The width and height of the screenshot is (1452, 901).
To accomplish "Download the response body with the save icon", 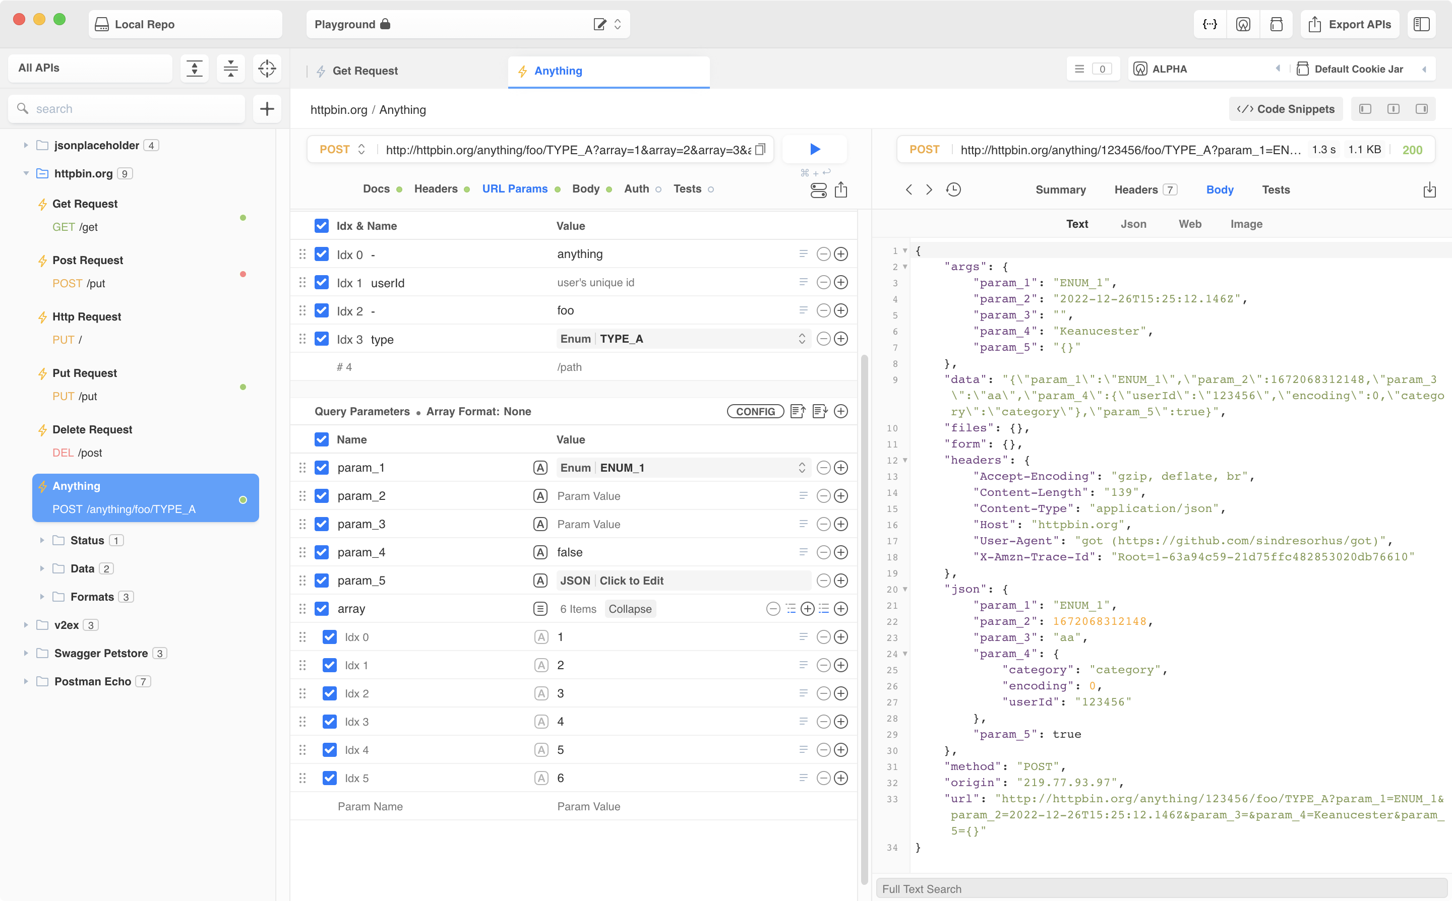I will (1429, 189).
